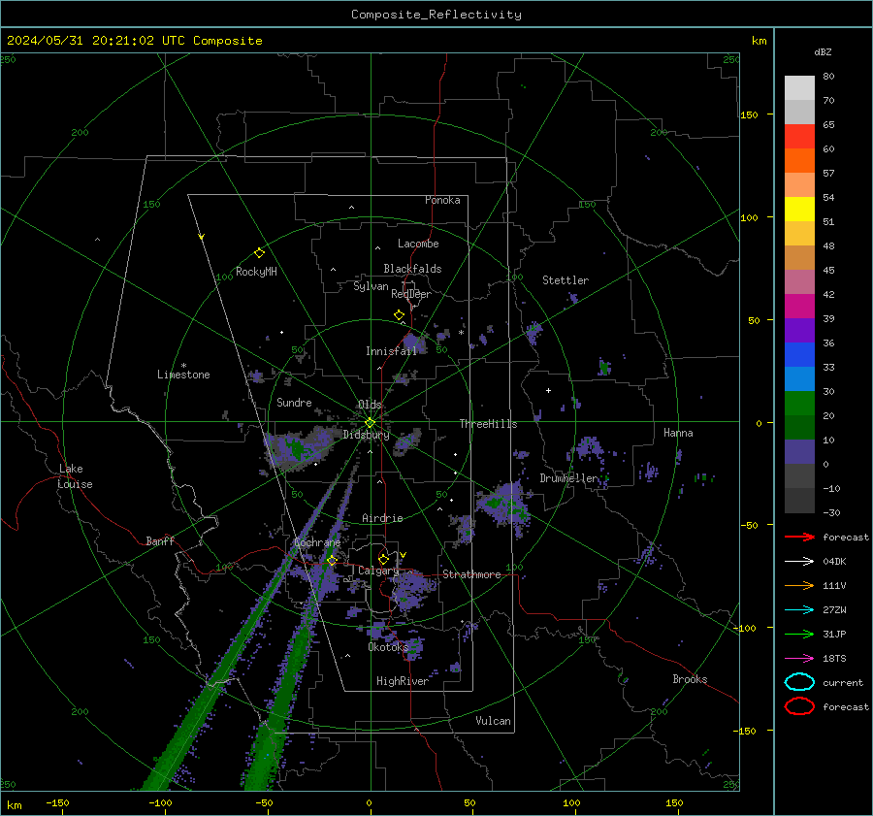Click the Lacombe map label
The width and height of the screenshot is (873, 816).
[x=418, y=244]
